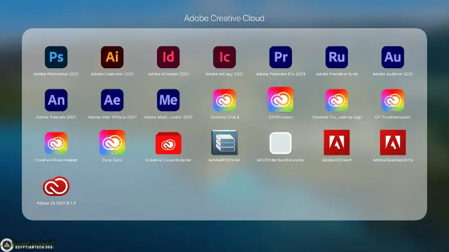
Task: Click the 'Adobe Zii 2021 6.1.0' label
Action: click(56, 203)
